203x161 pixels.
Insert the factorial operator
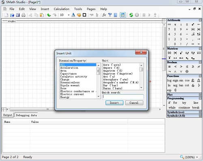tap(181, 44)
